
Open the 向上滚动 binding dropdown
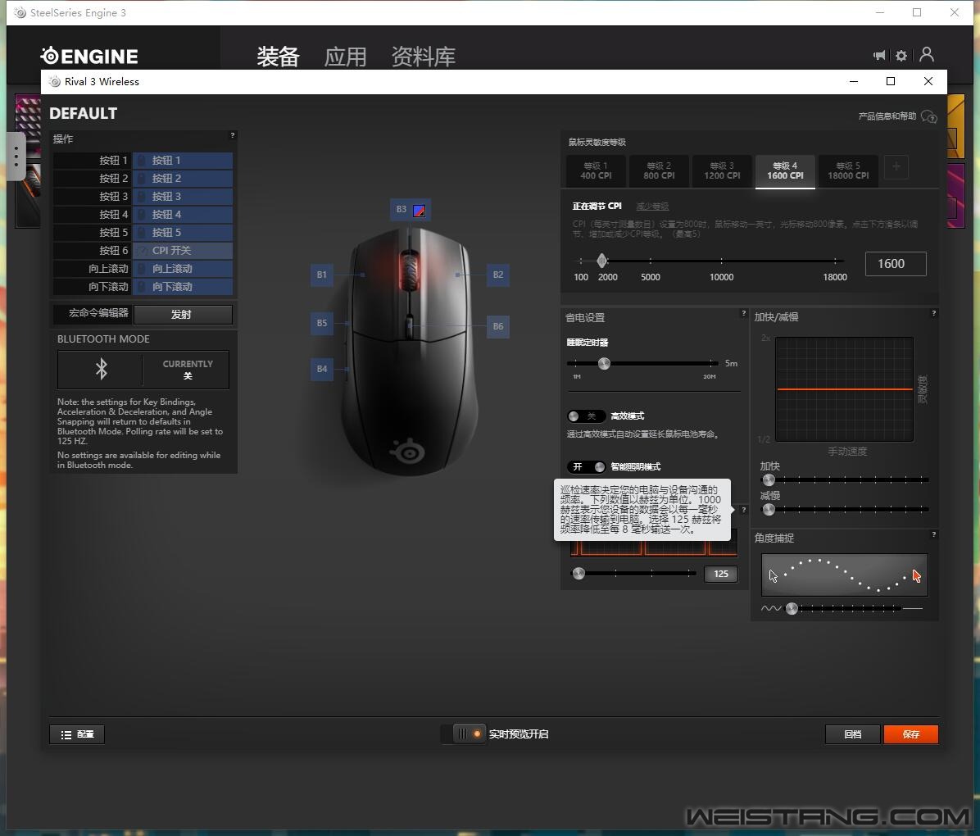click(183, 269)
